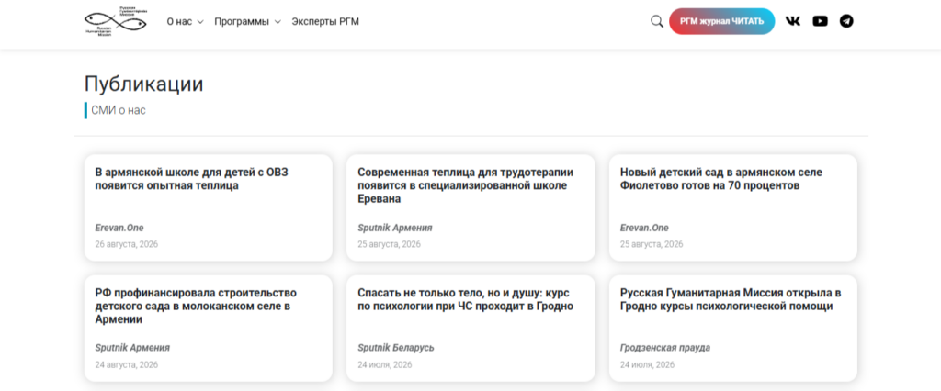Open article «РФ профинансировала строительство детского сада»

(x=197, y=306)
